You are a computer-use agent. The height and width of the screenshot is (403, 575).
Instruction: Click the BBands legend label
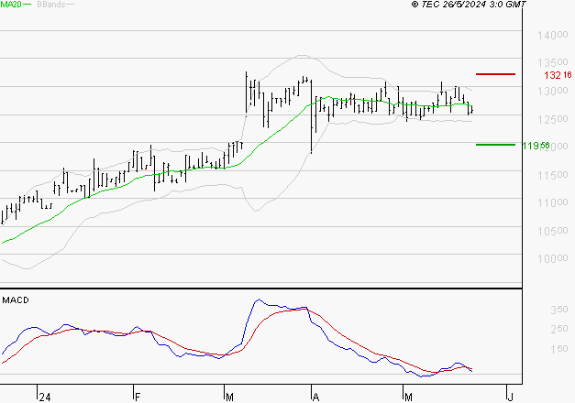coord(50,5)
